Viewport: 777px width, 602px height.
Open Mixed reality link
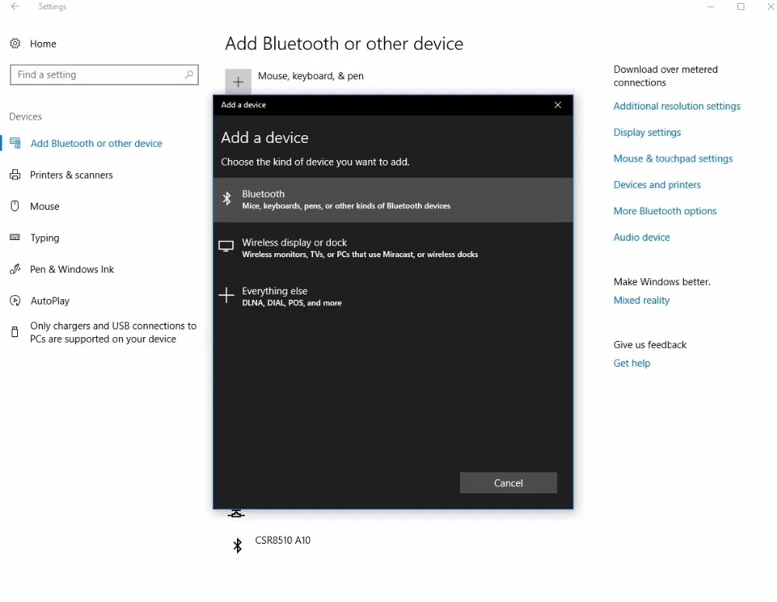pyautogui.click(x=642, y=301)
